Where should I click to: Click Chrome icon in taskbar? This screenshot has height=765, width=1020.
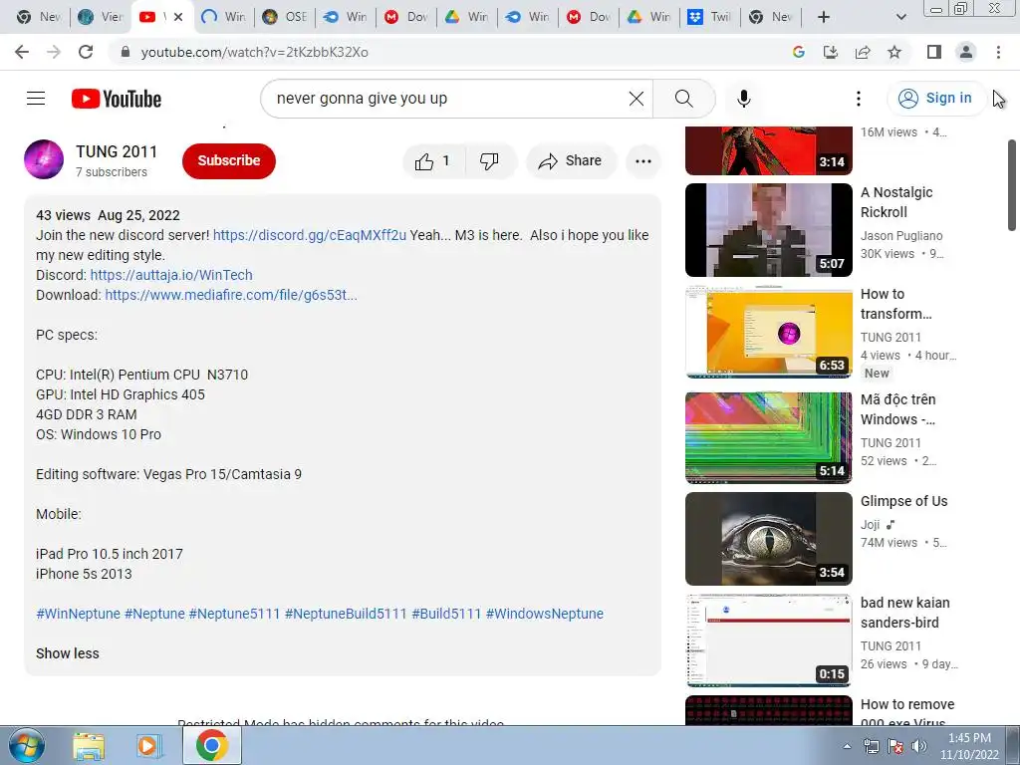pyautogui.click(x=211, y=745)
